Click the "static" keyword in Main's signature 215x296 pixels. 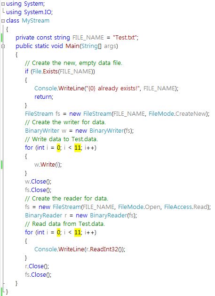tap(42, 46)
